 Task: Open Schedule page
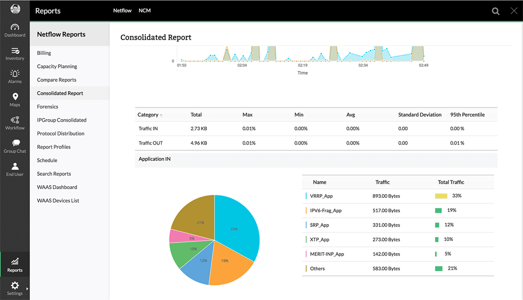click(x=47, y=160)
